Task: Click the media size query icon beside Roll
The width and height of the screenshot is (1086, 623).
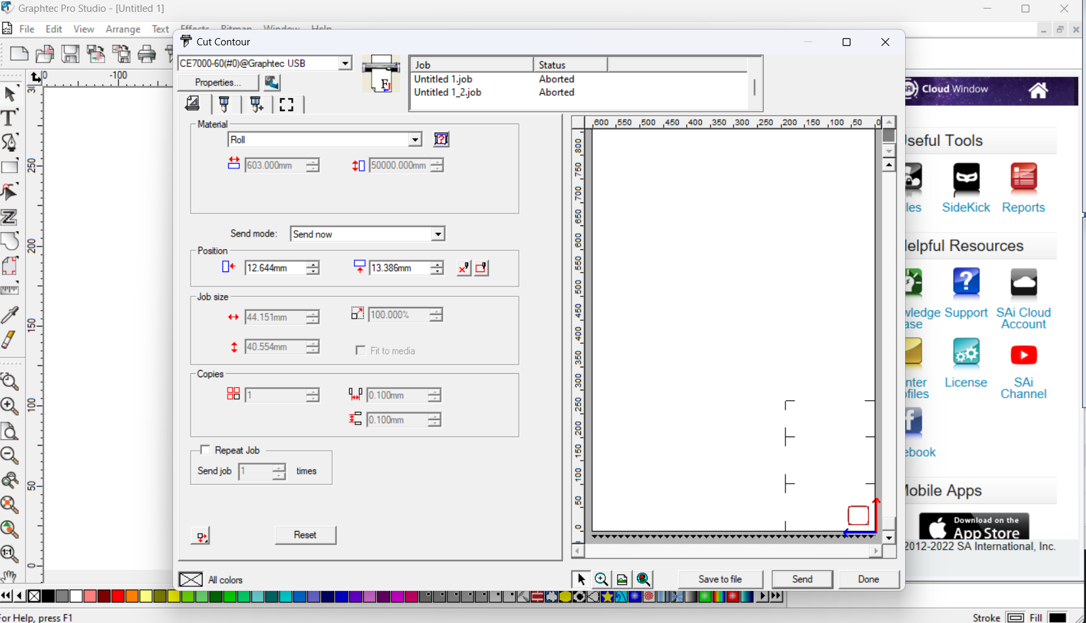Action: pos(441,139)
